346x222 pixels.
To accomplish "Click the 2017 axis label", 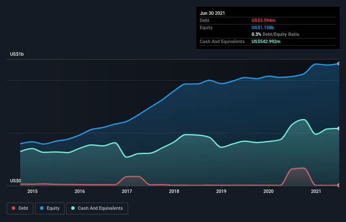I will click(127, 191).
